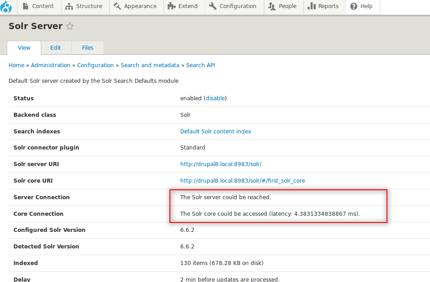Click the Configuration wrench icon

(x=213, y=6)
